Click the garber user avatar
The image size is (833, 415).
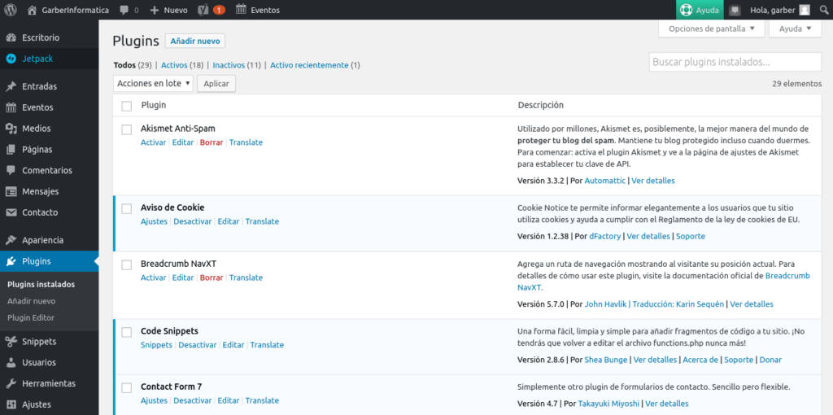tap(805, 10)
